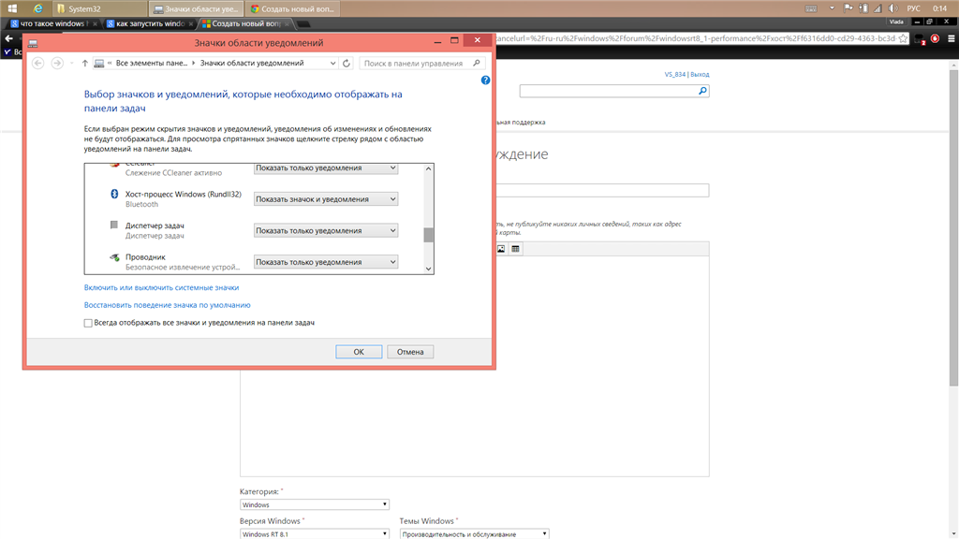This screenshot has height=539, width=959.
Task: Open the Chrome hamburger menu
Action: [952, 38]
